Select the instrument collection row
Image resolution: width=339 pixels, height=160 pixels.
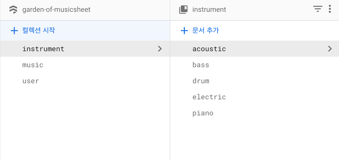[x=85, y=49]
